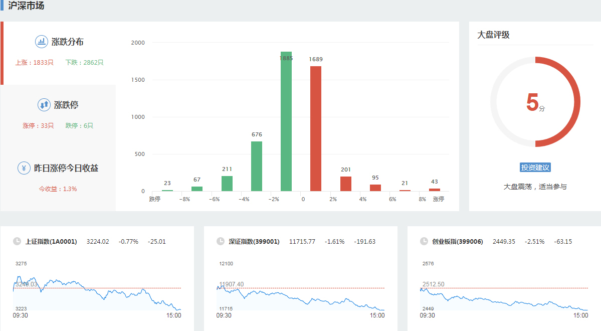Click the up-down arrows icon beside 涨跌停
Viewport: 601px width, 331px height.
pyautogui.click(x=44, y=105)
